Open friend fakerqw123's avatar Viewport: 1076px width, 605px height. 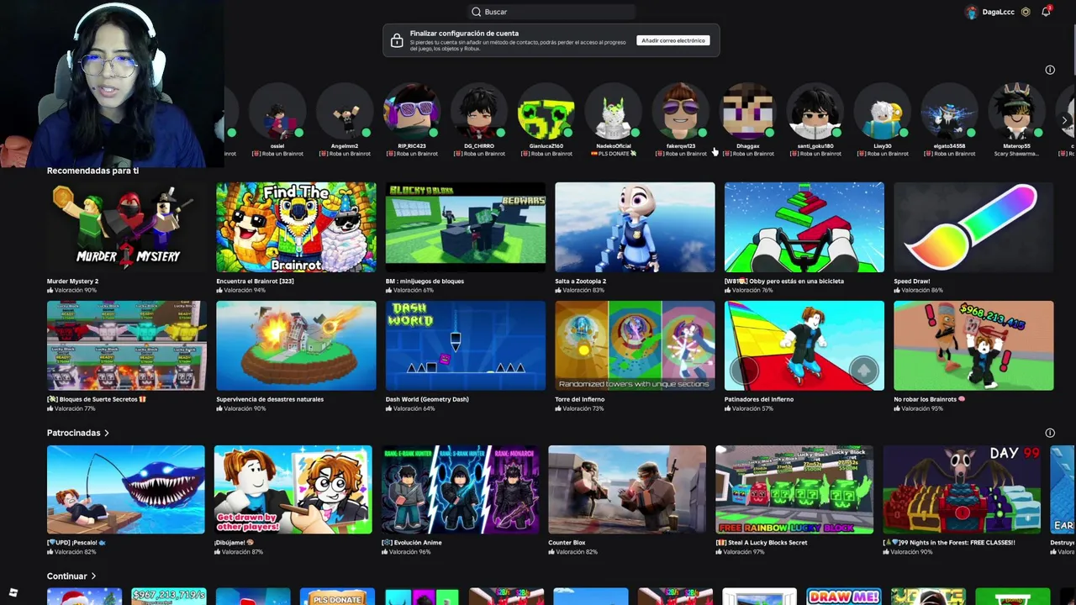pyautogui.click(x=681, y=112)
